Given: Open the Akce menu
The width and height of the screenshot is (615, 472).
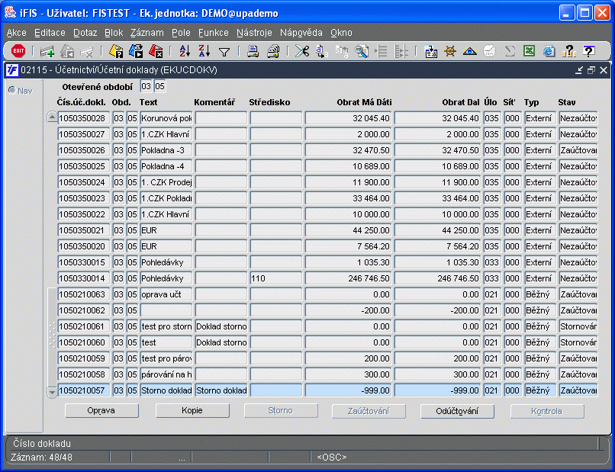Looking at the screenshot, I should pyautogui.click(x=17, y=33).
